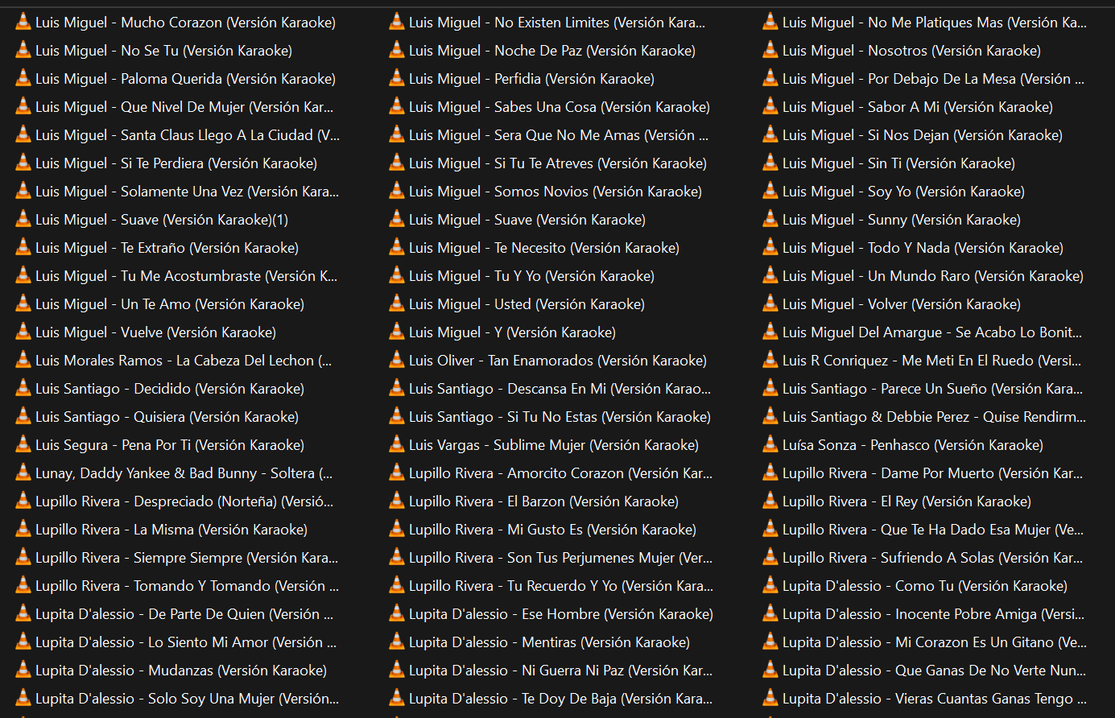Click the VLC cone icon for Luis Miguel - Perfidia
The height and width of the screenshot is (718, 1115).
[397, 79]
